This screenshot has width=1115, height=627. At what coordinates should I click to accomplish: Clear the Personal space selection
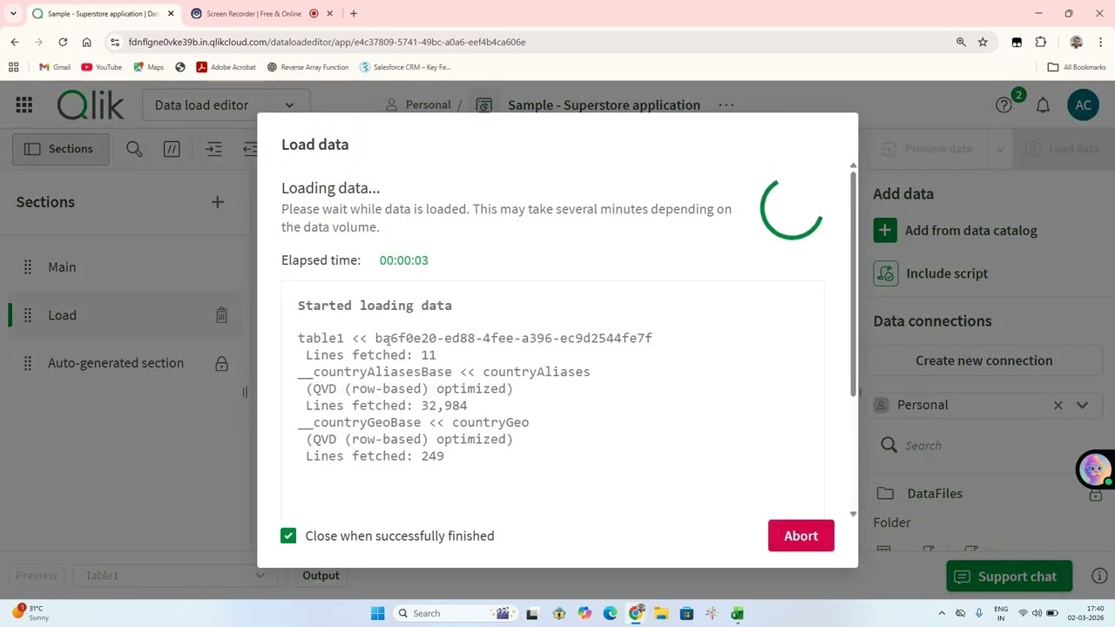click(x=1058, y=405)
